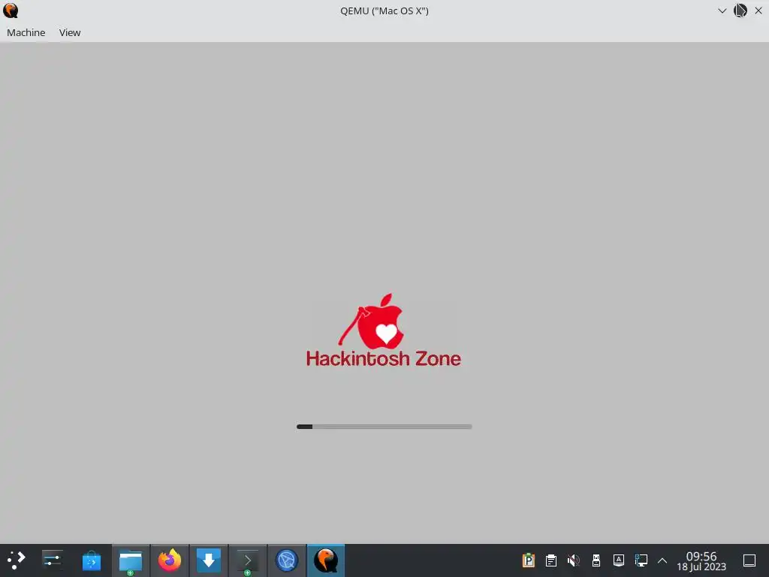Switch to the Konsole terminal in taskbar
769x577 pixels.
(x=248, y=560)
